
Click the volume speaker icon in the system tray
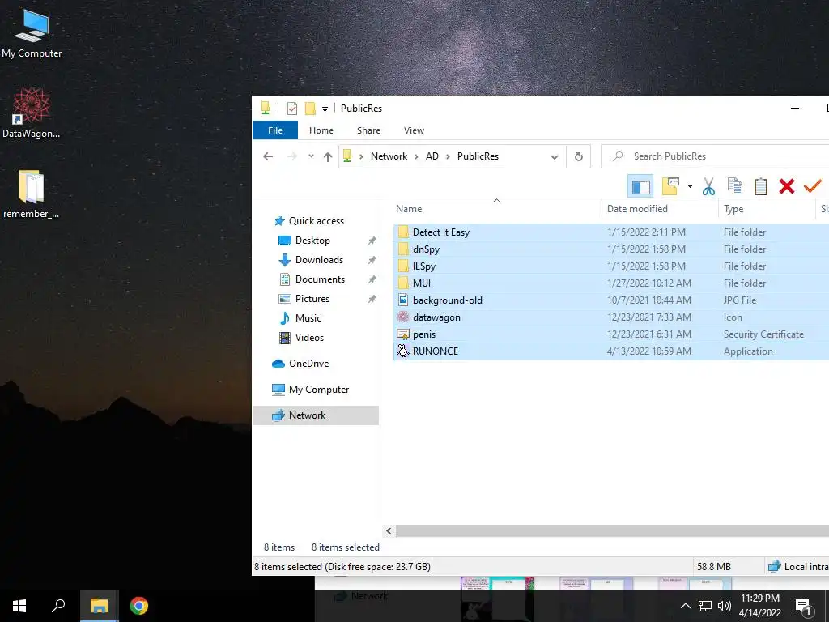coord(725,606)
